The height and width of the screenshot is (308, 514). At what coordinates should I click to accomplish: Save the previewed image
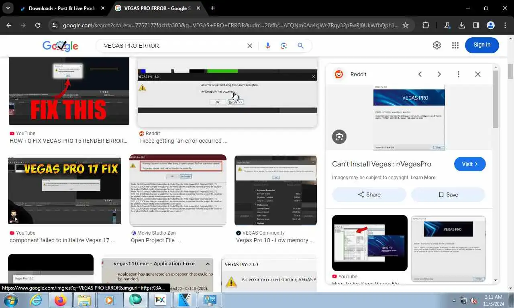[448, 195]
